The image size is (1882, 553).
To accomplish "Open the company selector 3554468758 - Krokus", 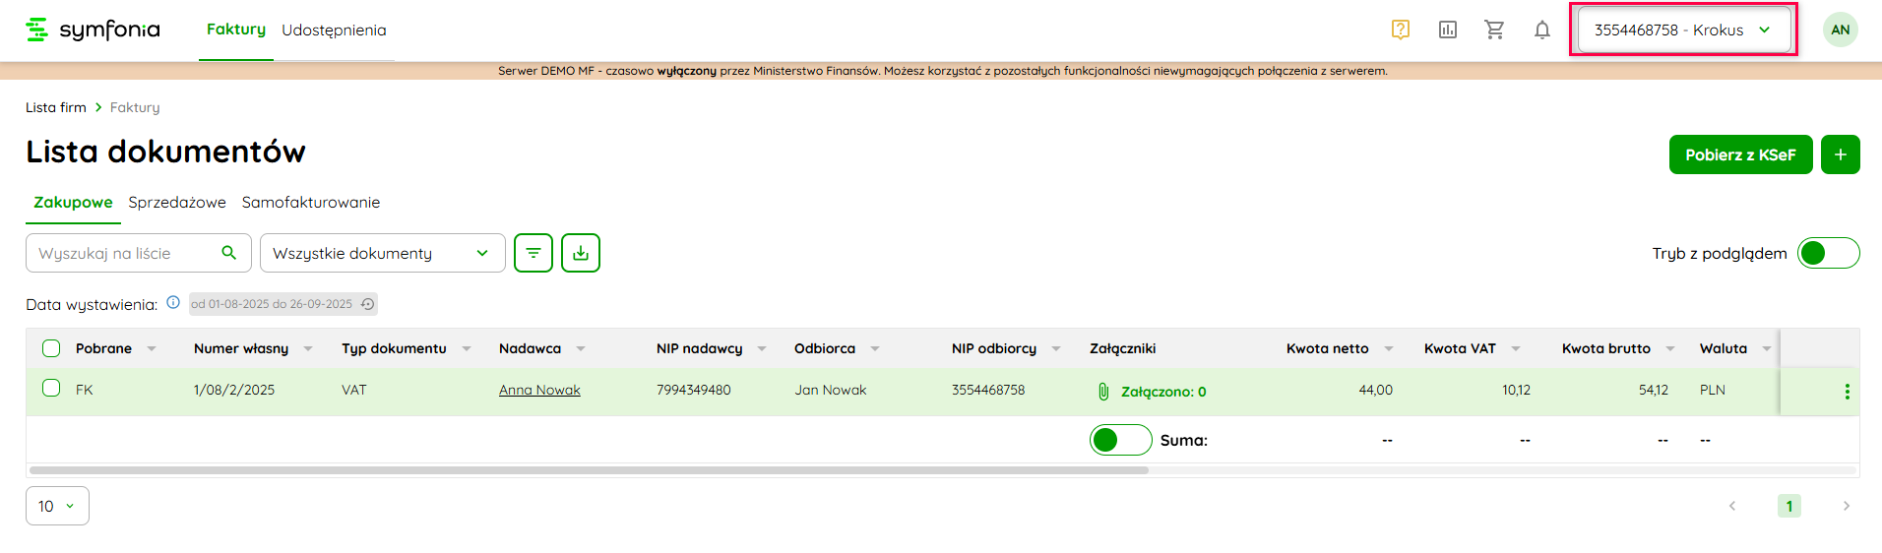I will 1682,30.
